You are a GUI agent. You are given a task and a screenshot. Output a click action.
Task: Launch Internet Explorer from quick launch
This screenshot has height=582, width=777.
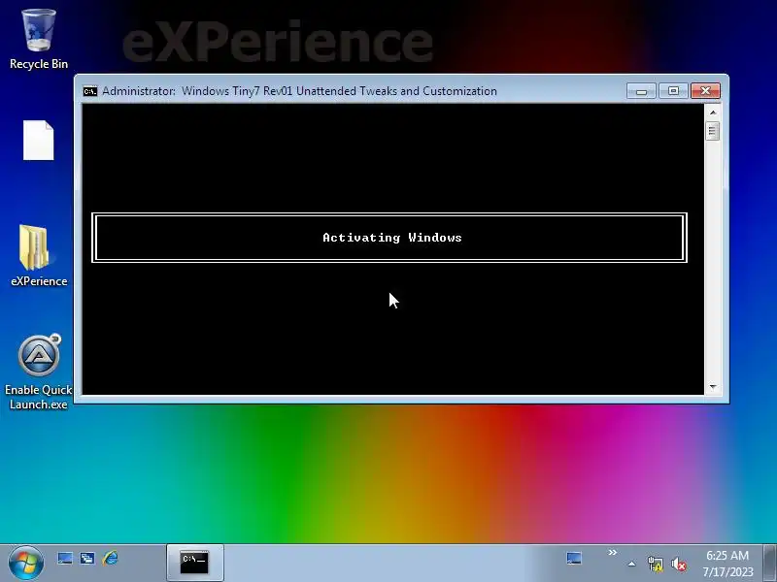(x=110, y=559)
